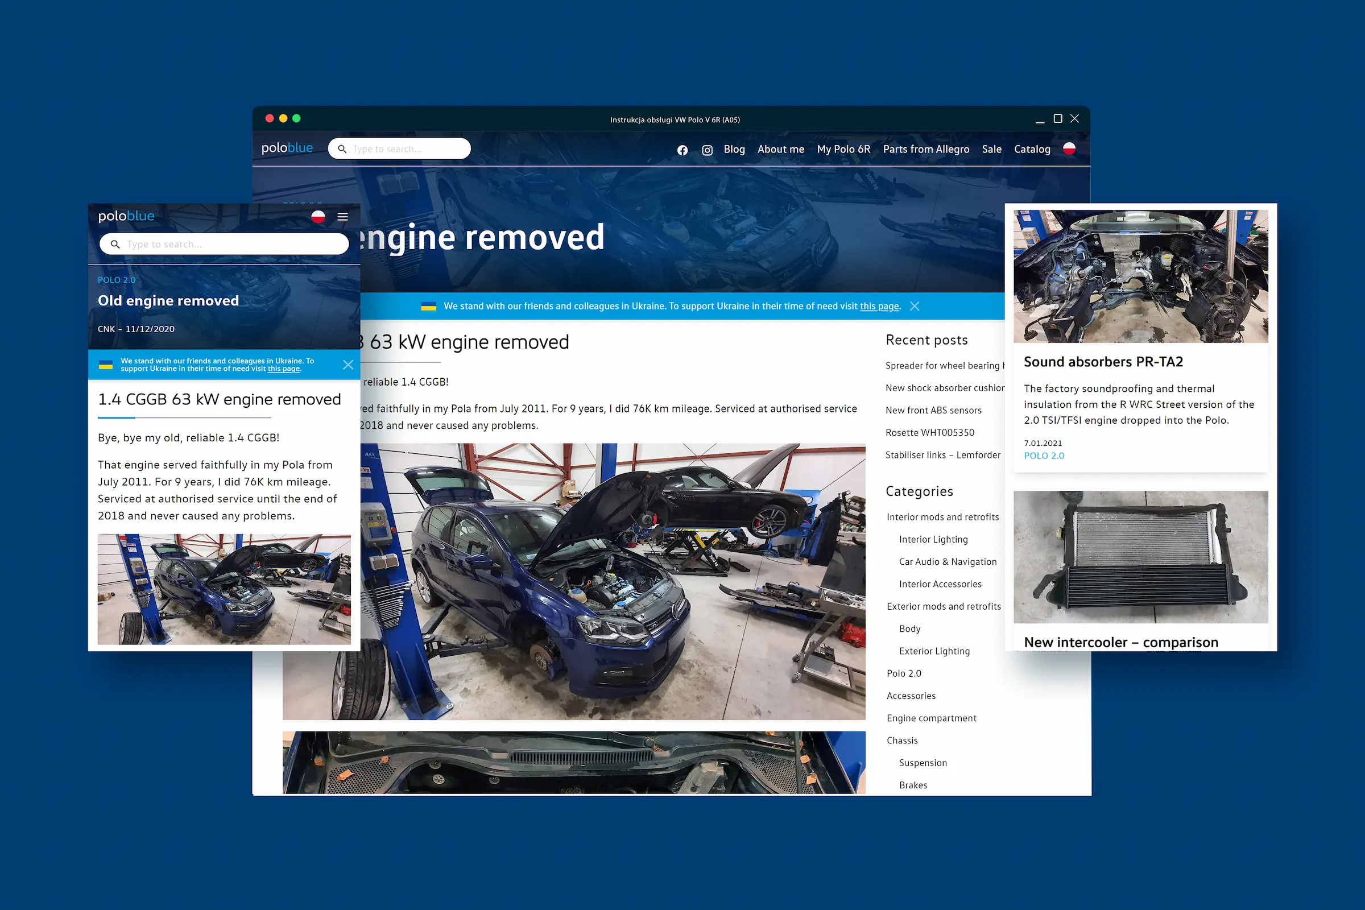
Task: Expand the Interior mods and retrofits category
Action: [x=942, y=517]
